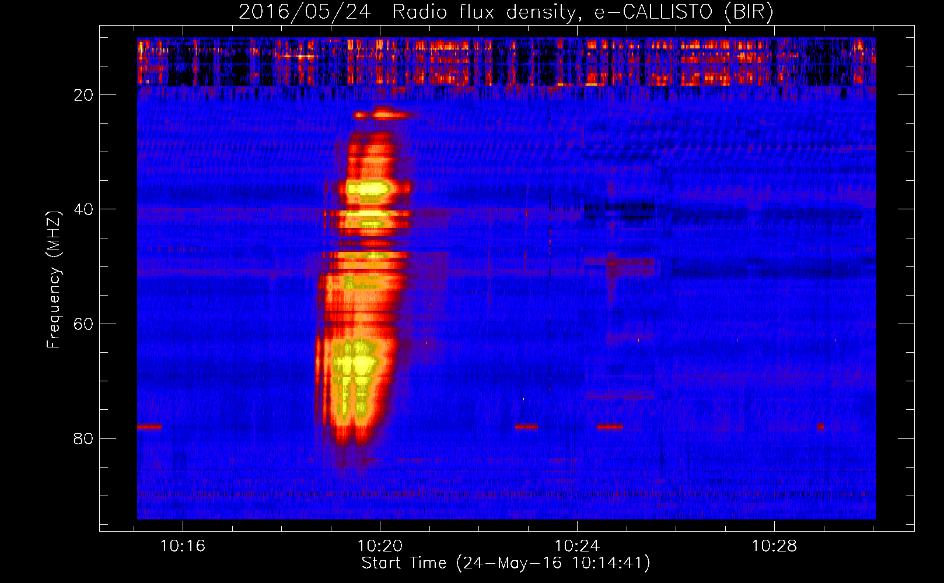Click the 'Start Time (24-May-16 10:14:41)' label
This screenshot has height=583, width=944.
click(506, 563)
